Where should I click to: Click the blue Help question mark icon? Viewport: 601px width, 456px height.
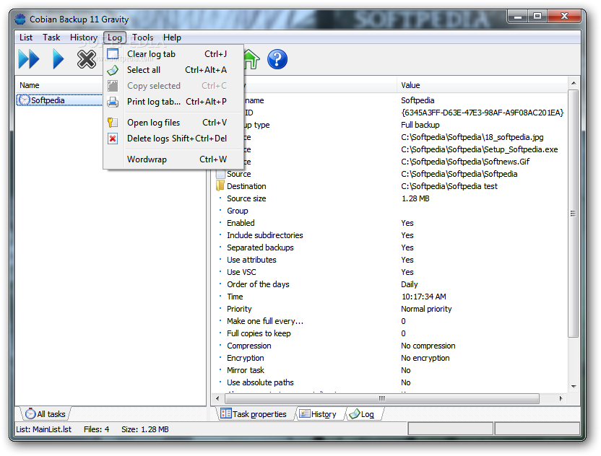click(x=277, y=59)
